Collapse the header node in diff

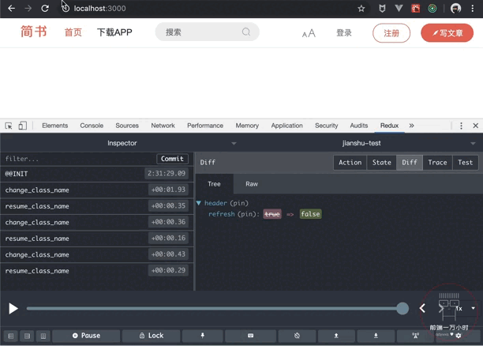tap(199, 203)
